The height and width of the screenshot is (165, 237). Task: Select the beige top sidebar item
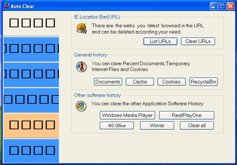point(31,23)
